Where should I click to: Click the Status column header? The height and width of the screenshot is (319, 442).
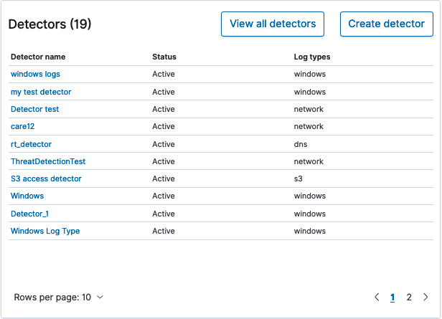point(164,57)
